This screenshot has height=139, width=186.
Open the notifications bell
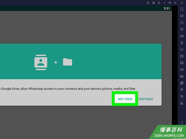148,3
